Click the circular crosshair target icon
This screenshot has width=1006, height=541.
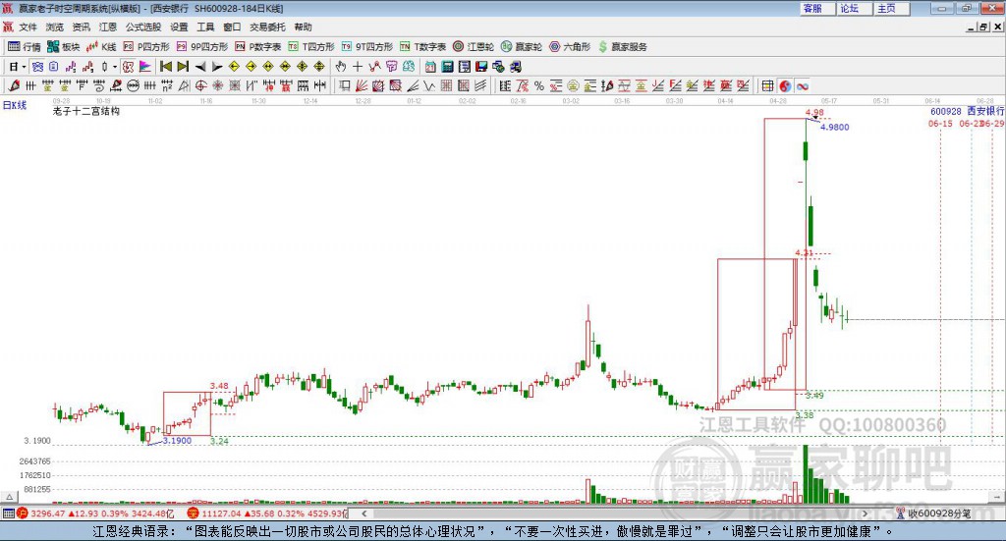[x=200, y=85]
